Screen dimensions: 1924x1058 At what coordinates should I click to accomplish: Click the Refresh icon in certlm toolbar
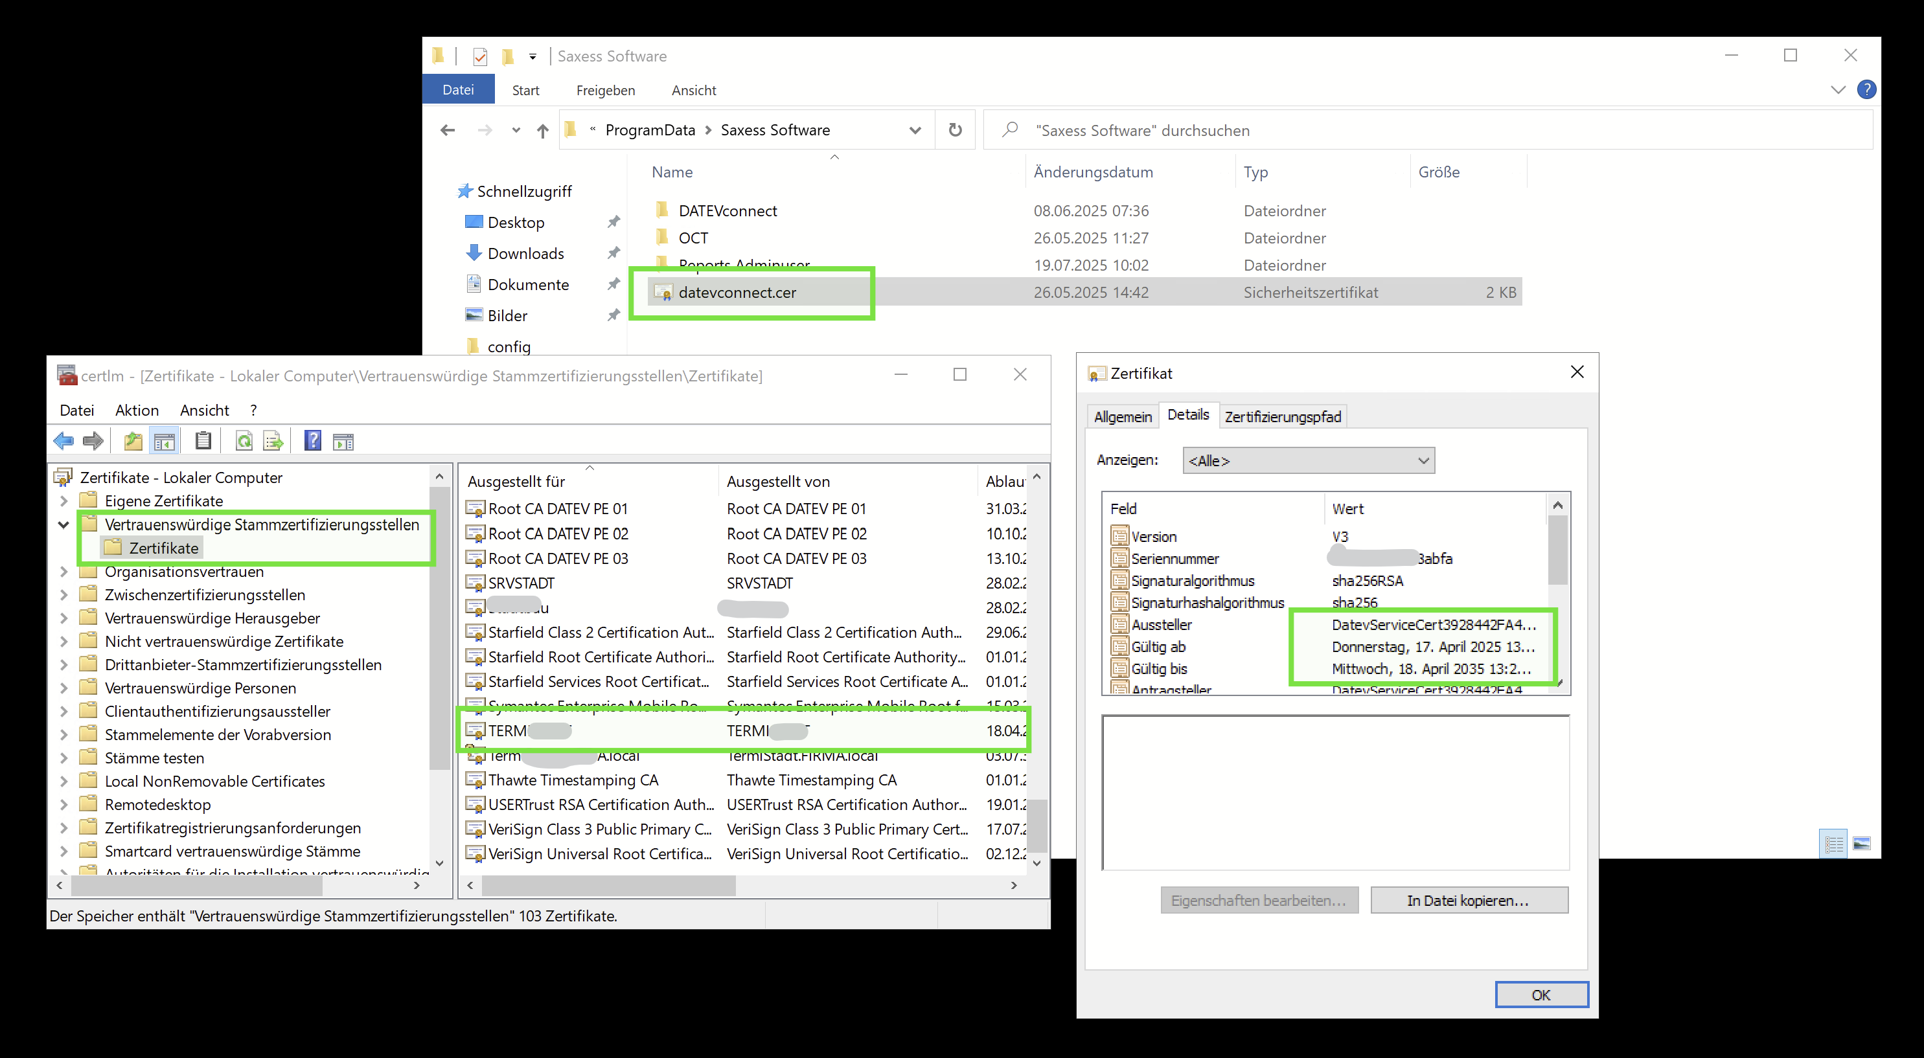pyautogui.click(x=244, y=442)
